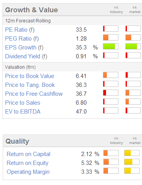The width and height of the screenshot is (142, 185).
Task: Click the Return on Equity yellow vs. market bar
Action: 132,162
